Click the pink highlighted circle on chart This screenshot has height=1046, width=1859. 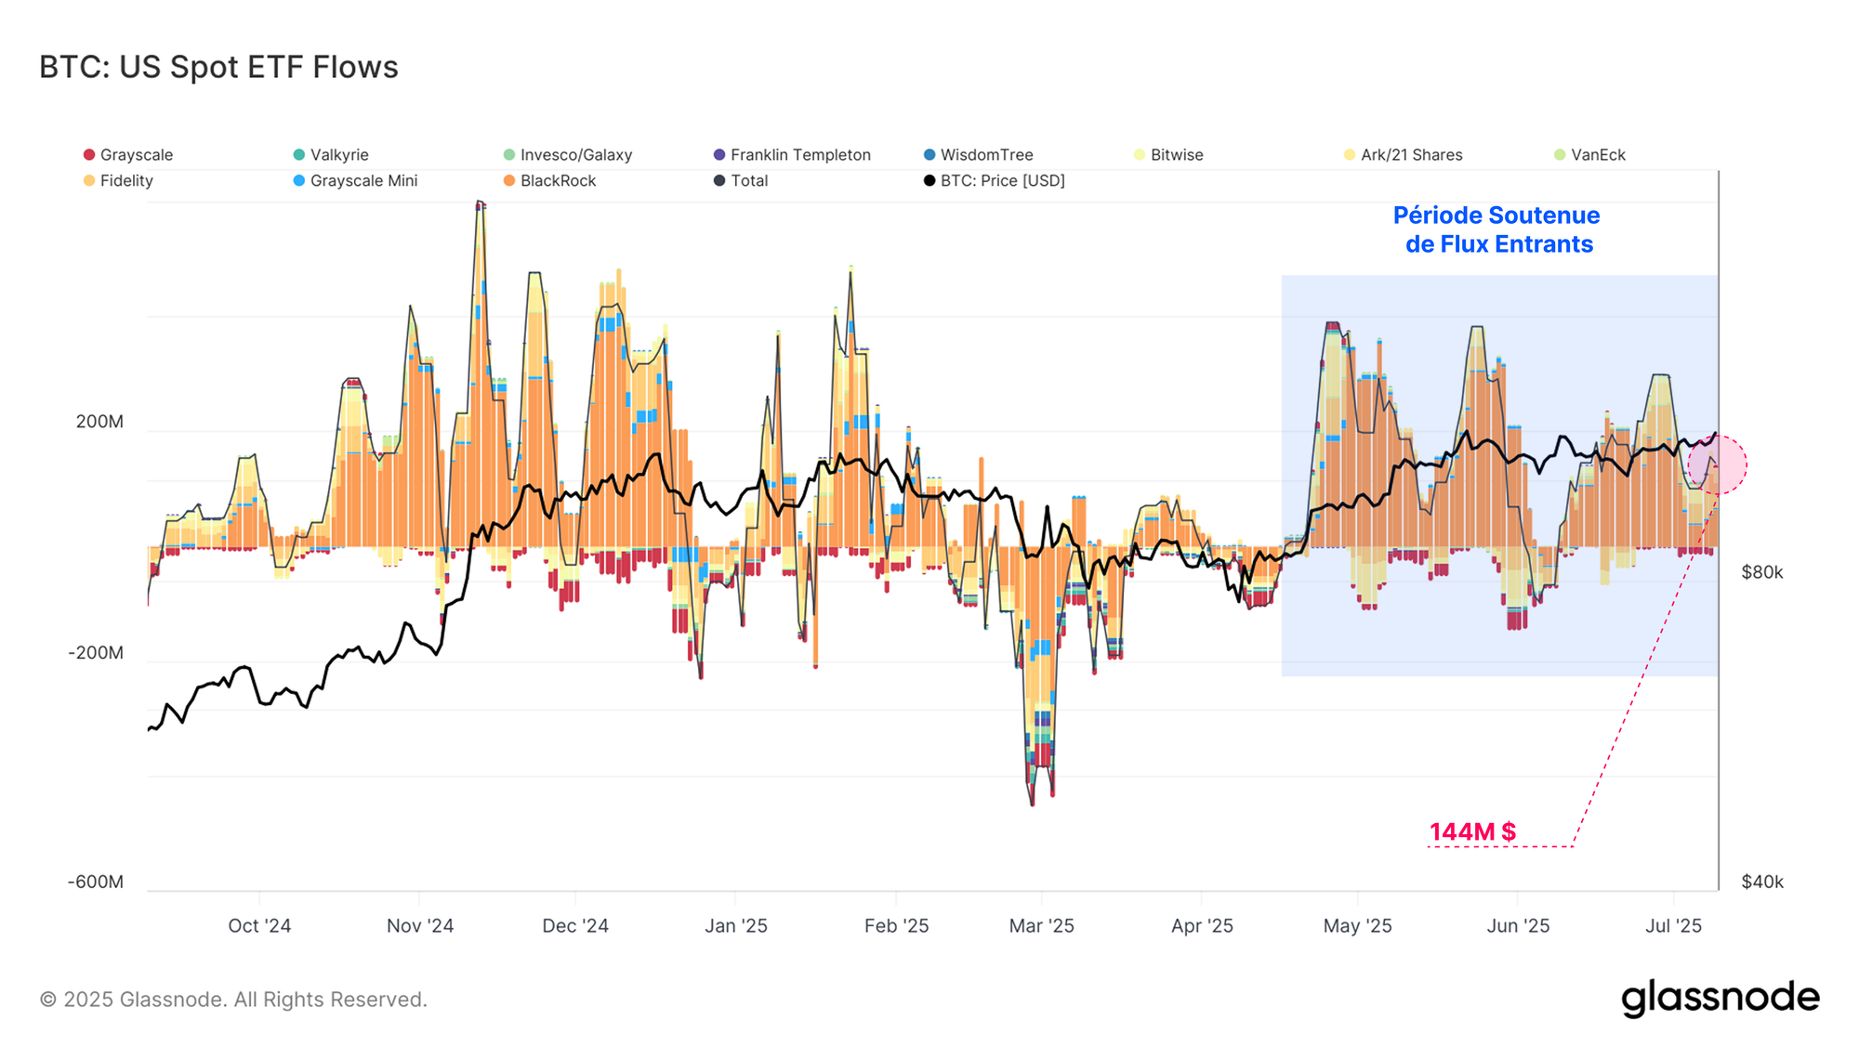[1718, 465]
